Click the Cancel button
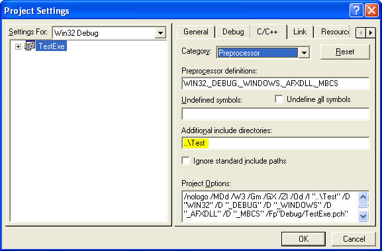The height and width of the screenshot is (251, 382). tap(354, 239)
